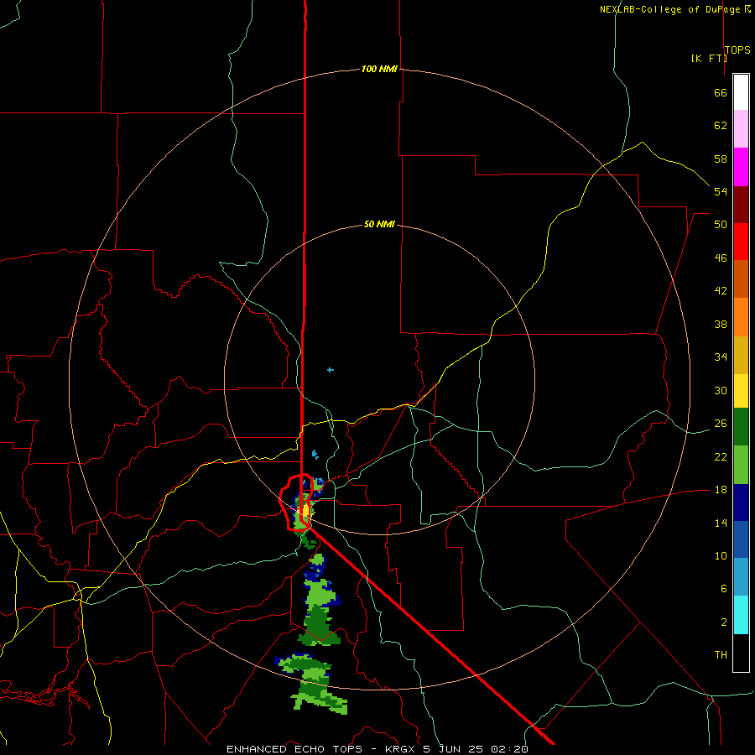Viewport: 755px width, 755px height.
Task: Click the light pink 62 kft legend swatch
Action: (741, 128)
